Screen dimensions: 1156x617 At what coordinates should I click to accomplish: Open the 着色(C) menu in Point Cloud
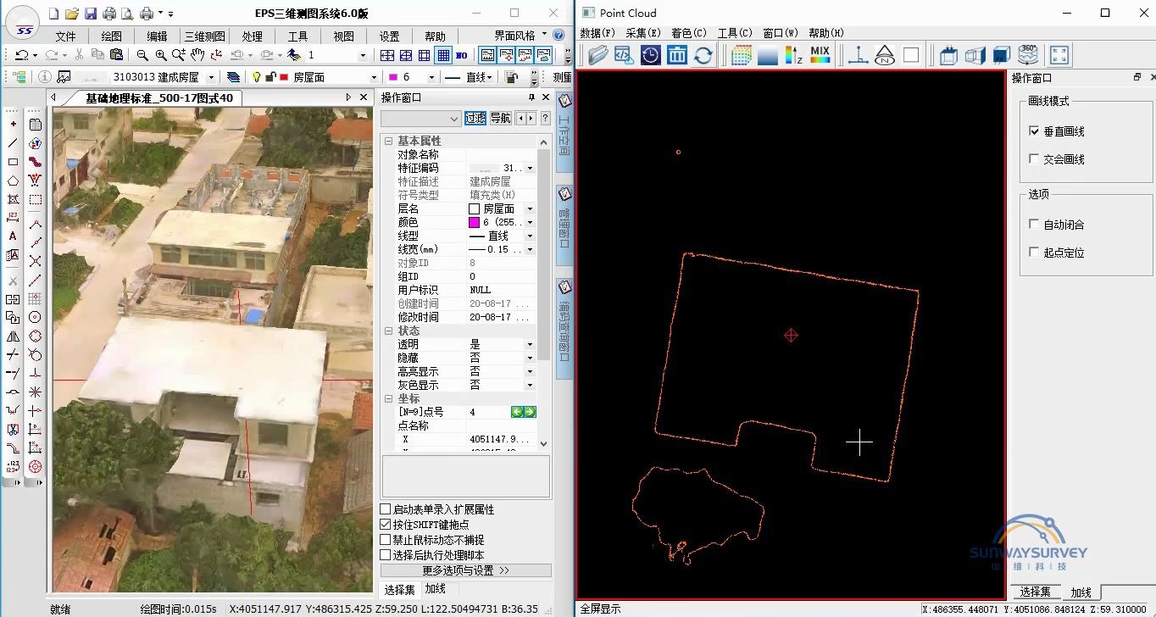[x=689, y=33]
